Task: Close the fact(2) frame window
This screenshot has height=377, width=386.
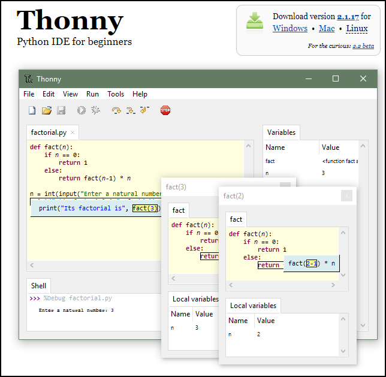Action: (x=346, y=196)
